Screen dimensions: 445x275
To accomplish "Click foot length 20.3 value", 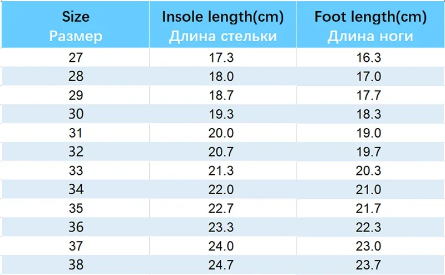I will coord(368,170).
